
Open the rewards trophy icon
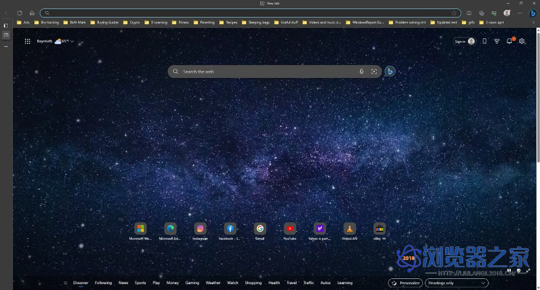496,41
